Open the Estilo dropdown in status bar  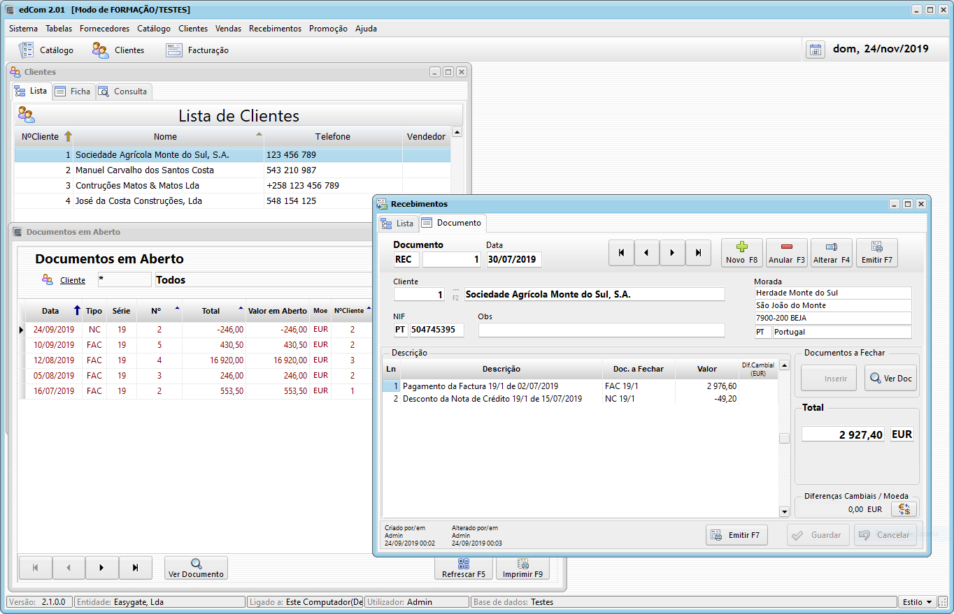click(x=917, y=601)
